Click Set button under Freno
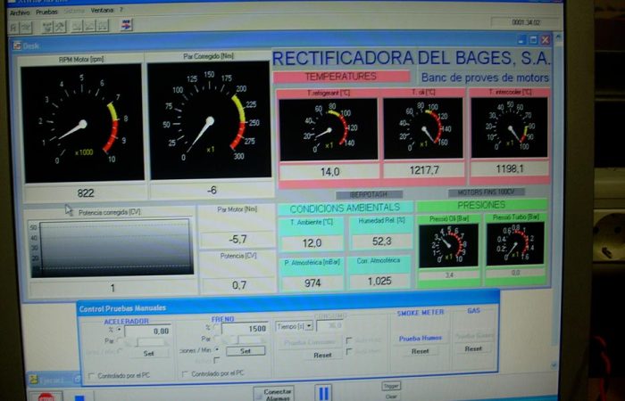The width and height of the screenshot is (625, 401). coord(244,351)
